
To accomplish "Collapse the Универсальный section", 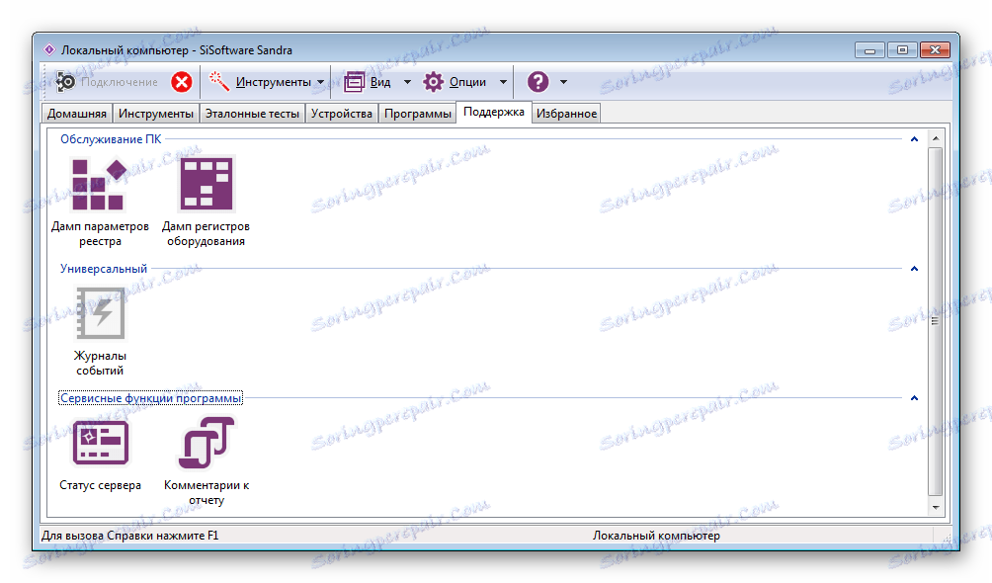I will coord(914,268).
